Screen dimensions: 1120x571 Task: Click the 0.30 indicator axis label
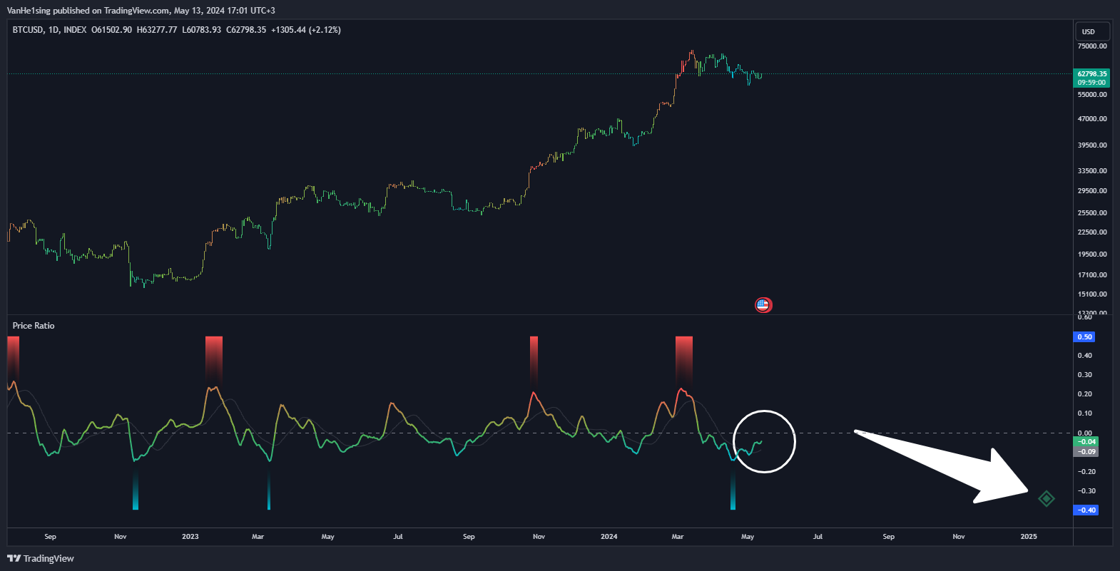click(x=1084, y=375)
